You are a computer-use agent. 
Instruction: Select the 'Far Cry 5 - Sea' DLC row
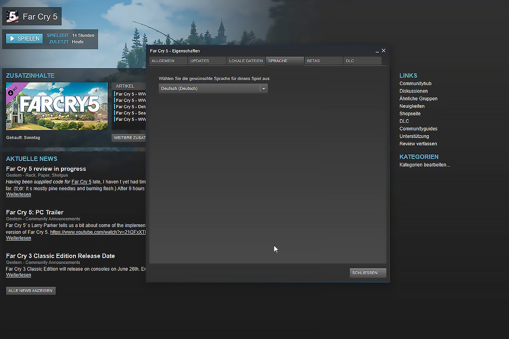(130, 113)
